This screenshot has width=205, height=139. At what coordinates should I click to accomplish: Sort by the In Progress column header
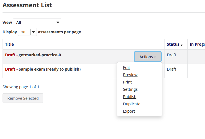coord(197,44)
